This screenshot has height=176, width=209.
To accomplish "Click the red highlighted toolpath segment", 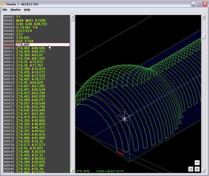I will point(120,153).
